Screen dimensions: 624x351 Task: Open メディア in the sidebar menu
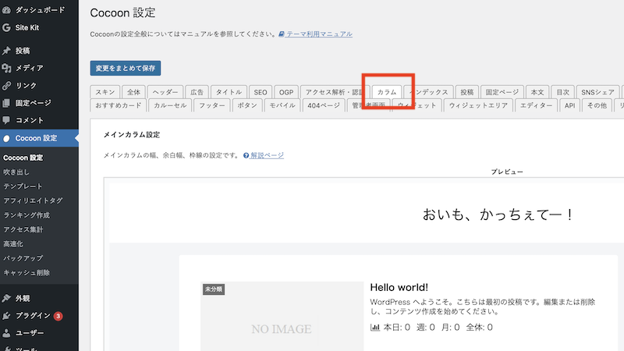pos(29,68)
